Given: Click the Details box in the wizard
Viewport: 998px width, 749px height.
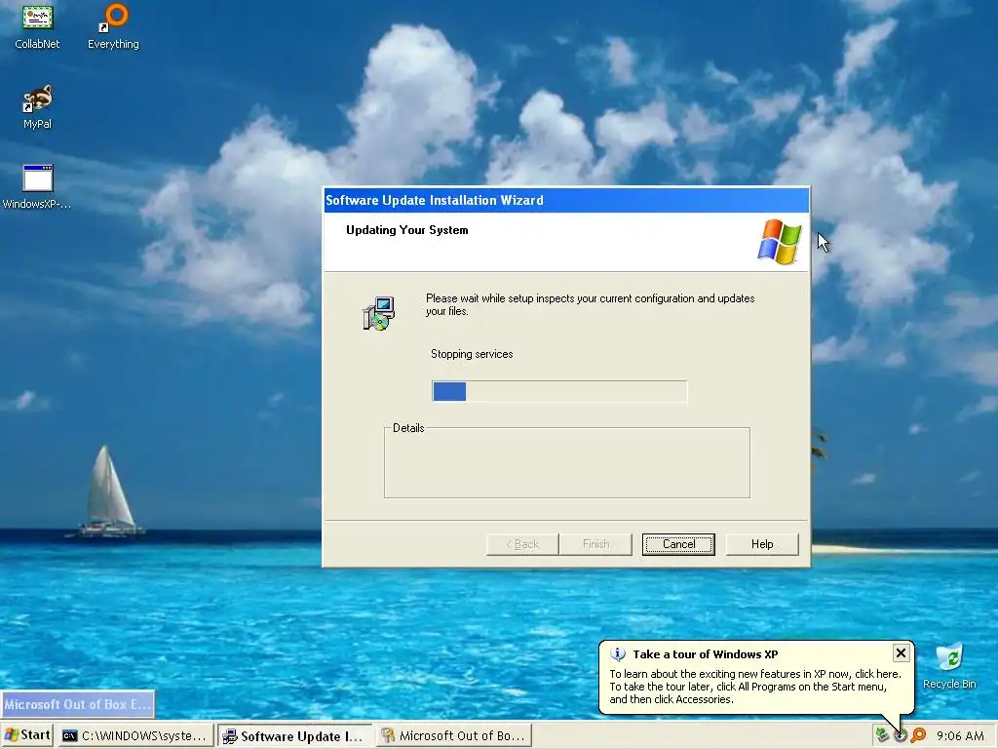Looking at the screenshot, I should coord(567,462).
